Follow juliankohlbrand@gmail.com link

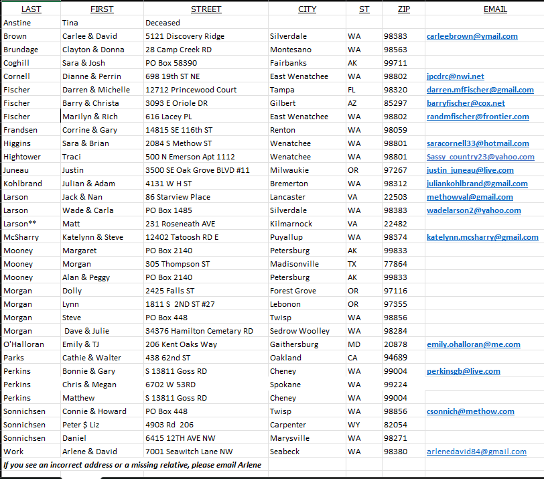click(477, 184)
